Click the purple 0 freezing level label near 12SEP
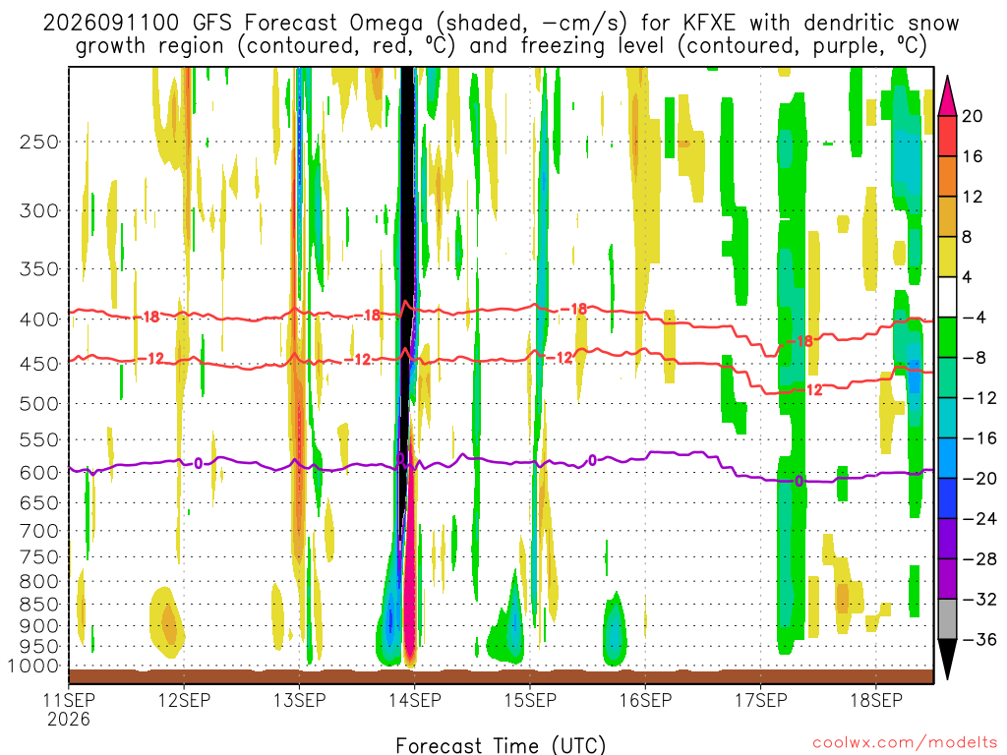This screenshot has height=755, width=1007. 199,464
